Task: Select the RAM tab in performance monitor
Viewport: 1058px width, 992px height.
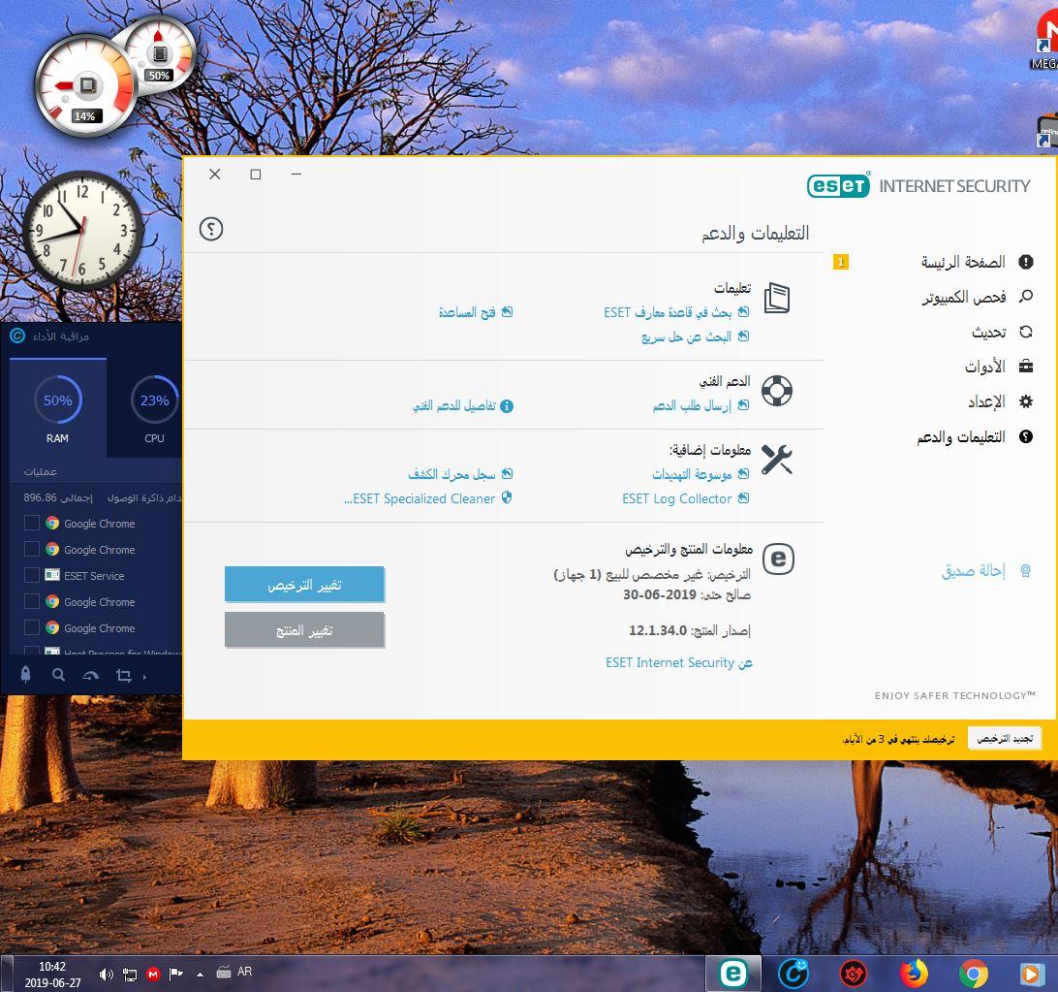Action: [x=58, y=408]
